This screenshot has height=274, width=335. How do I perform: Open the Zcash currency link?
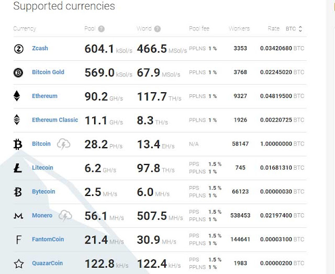tap(40, 48)
